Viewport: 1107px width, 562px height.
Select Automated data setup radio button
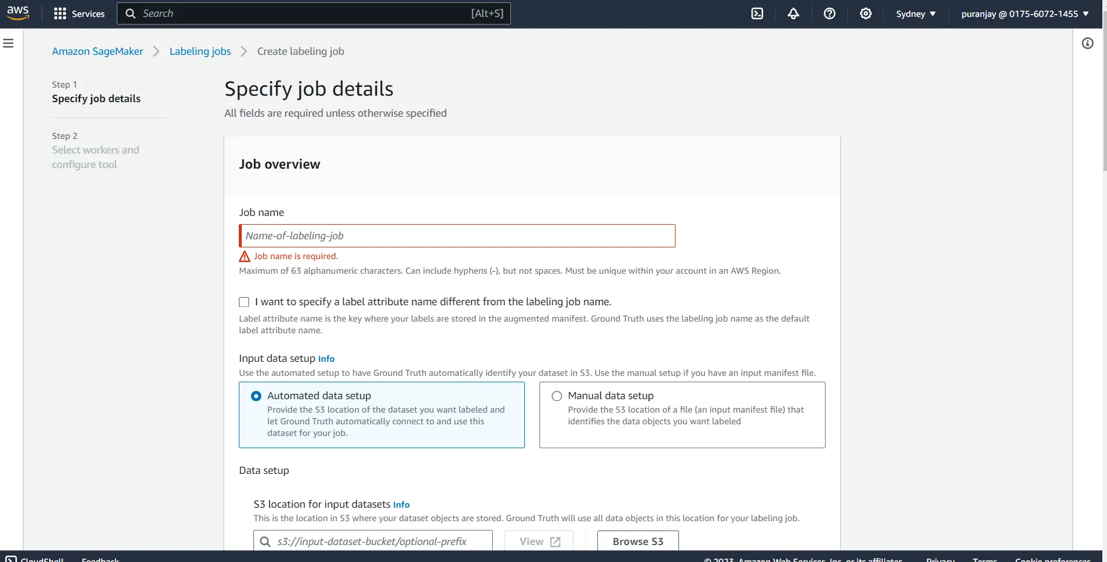point(256,396)
